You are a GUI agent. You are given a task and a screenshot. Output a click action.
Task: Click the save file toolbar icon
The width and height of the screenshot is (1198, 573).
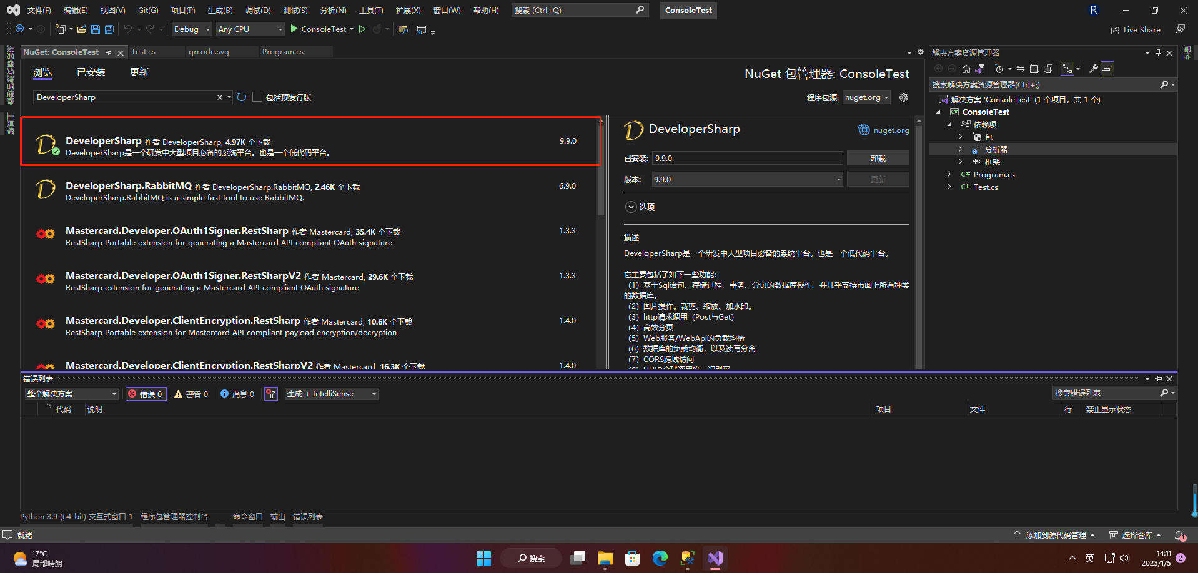(x=96, y=29)
